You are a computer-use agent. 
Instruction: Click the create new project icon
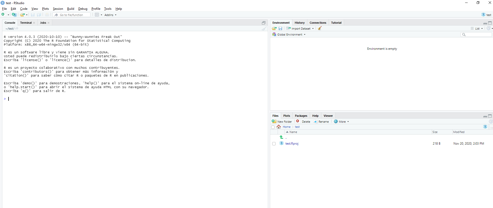14,15
